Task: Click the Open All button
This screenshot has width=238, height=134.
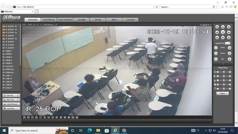Action: 10,95
